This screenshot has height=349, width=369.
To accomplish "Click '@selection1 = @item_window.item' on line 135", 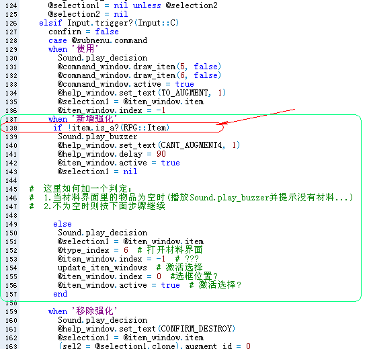I will [x=130, y=102].
